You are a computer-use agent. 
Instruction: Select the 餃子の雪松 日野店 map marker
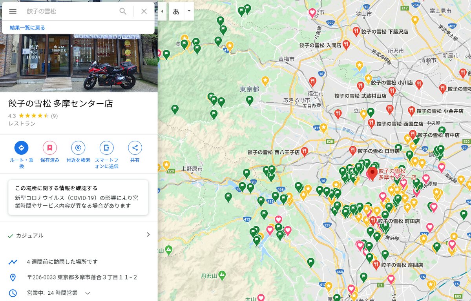pyautogui.click(x=352, y=151)
